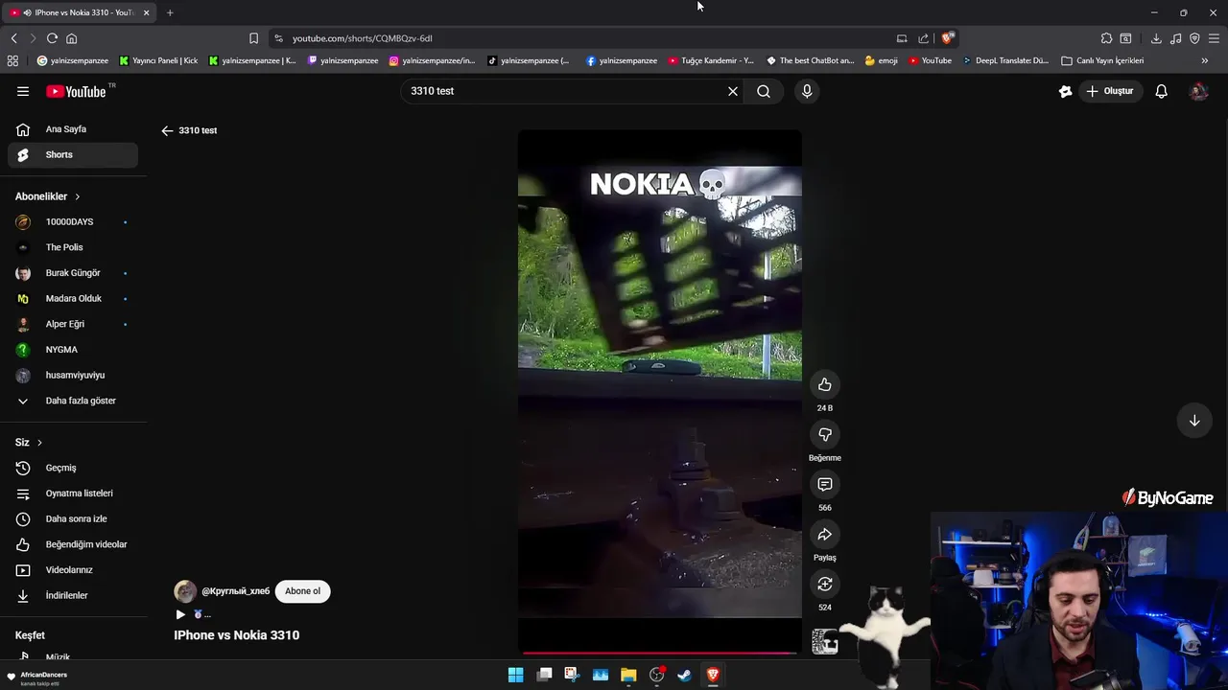The width and height of the screenshot is (1228, 690).
Task: Expand the Siz section chevron
Action: 39,443
